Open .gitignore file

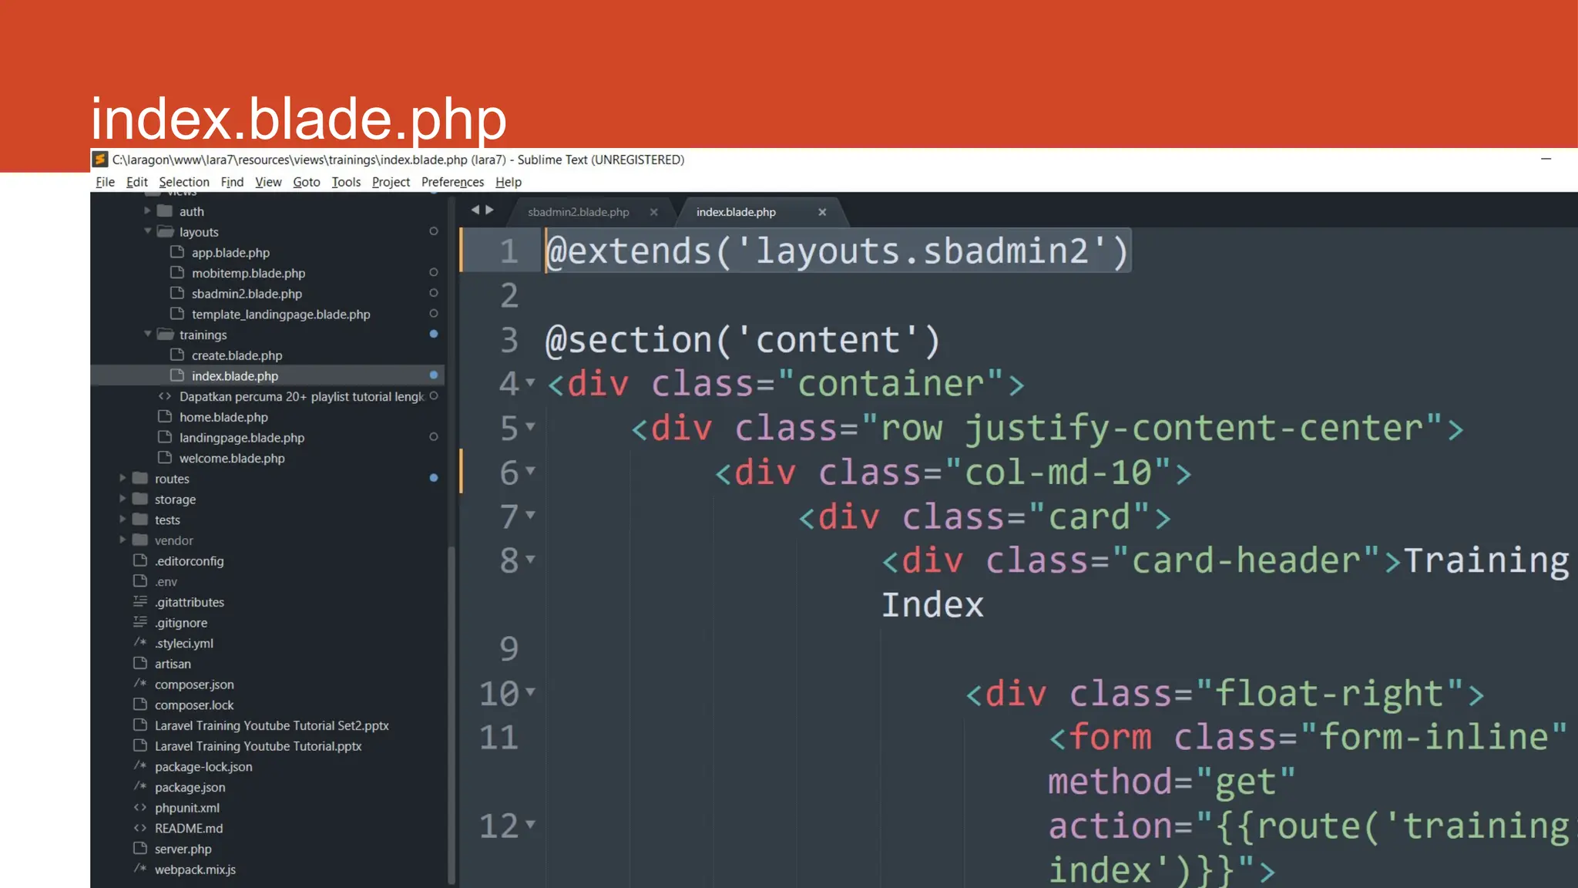click(181, 623)
